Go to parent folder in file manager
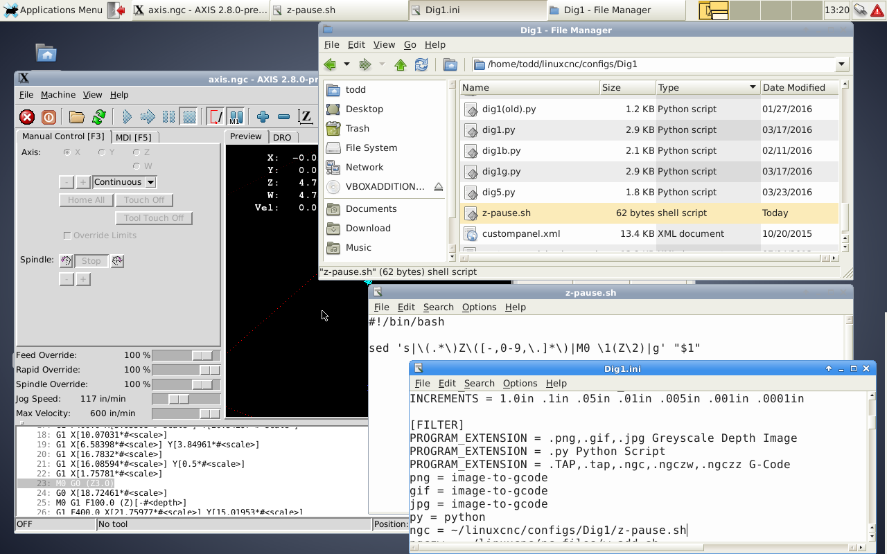Screen dimensions: 887x554 click(400, 64)
